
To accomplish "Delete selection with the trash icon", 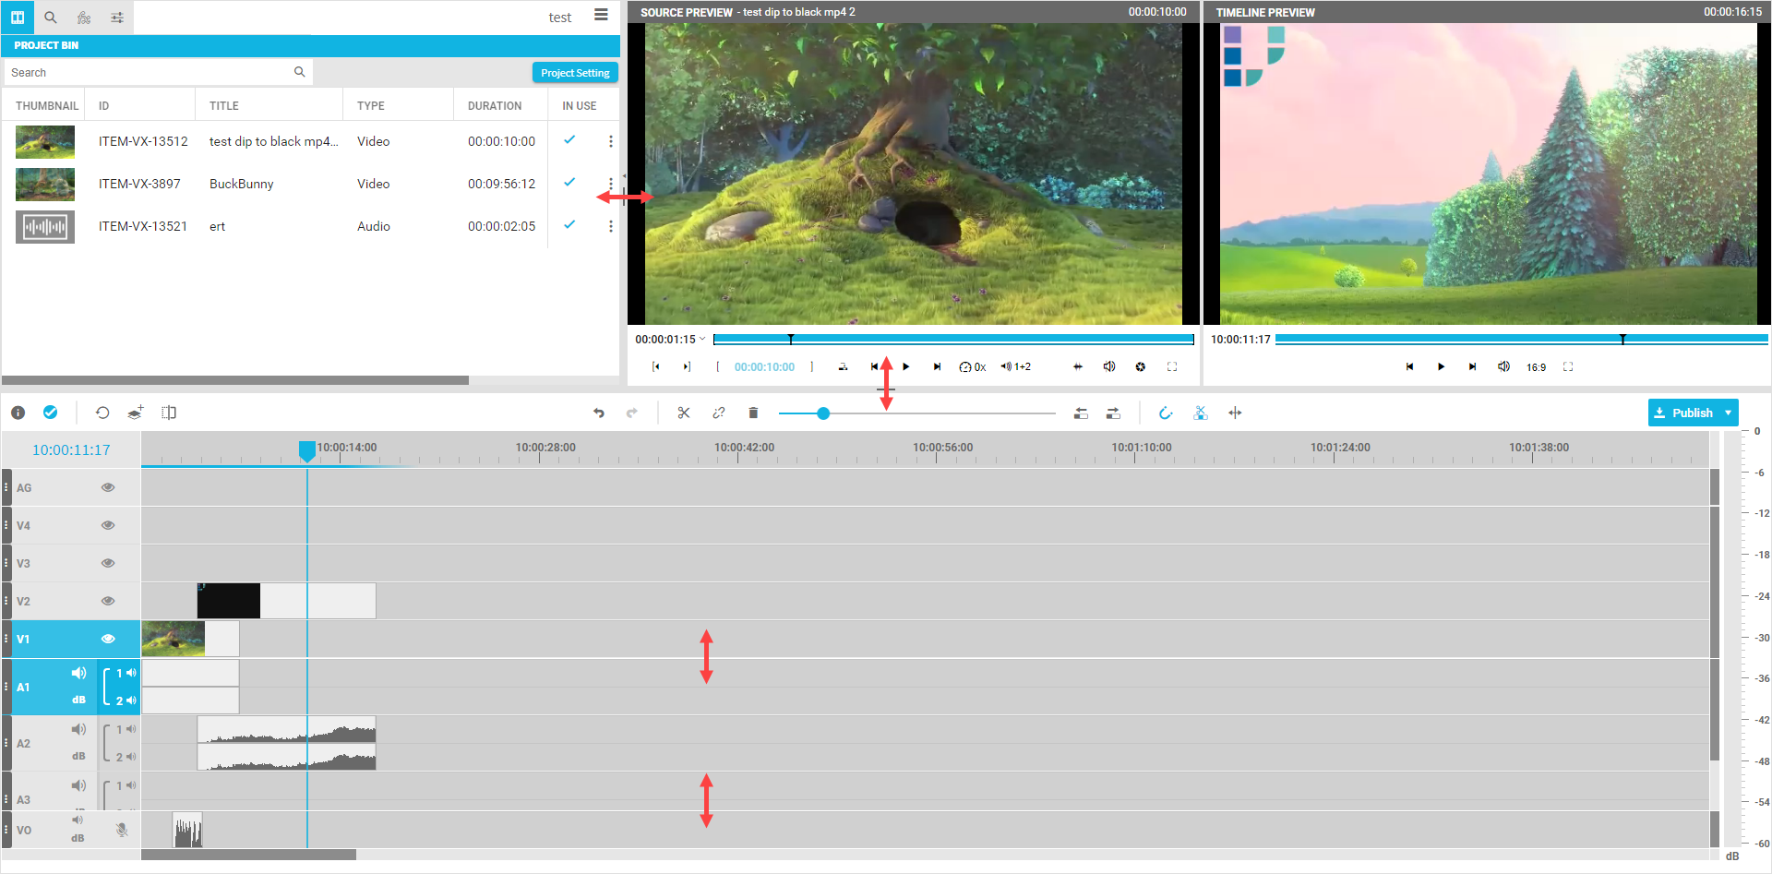I will coord(753,413).
